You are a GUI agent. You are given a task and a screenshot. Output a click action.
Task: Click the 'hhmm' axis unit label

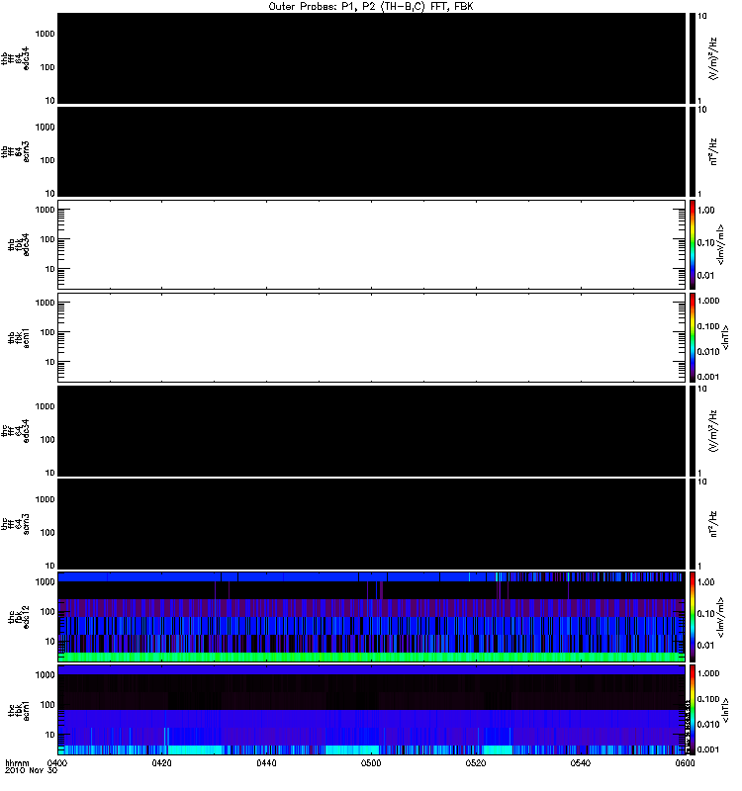[17, 762]
